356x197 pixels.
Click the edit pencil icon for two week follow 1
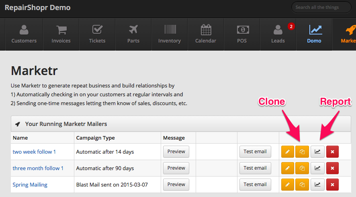coord(288,152)
